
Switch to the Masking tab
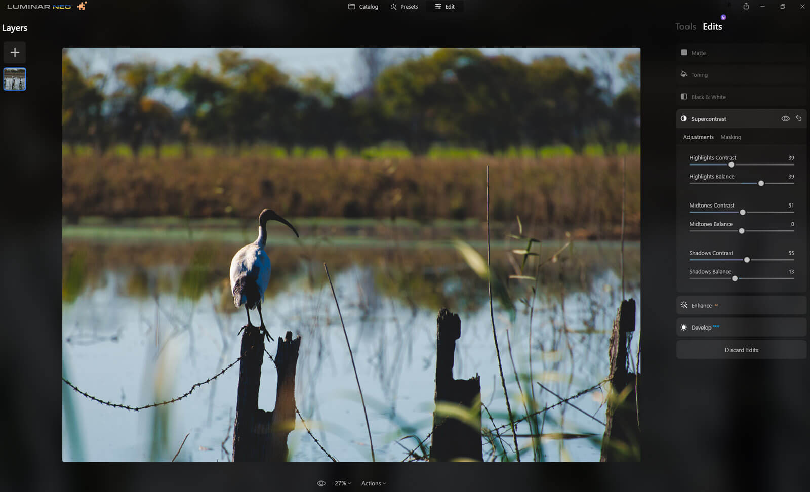[731, 137]
